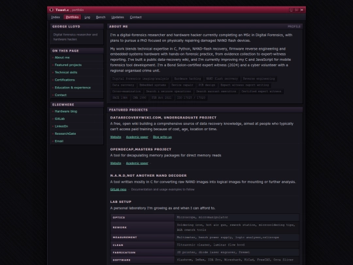Click the 'Certified expert witness' tag
The image size is (353, 265).
[261, 91]
